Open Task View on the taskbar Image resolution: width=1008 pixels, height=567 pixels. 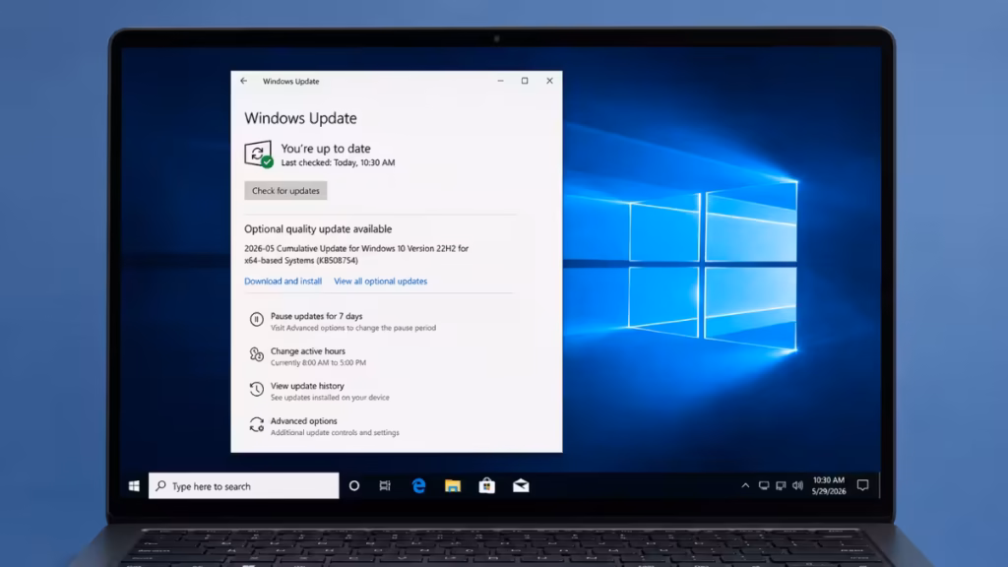pyautogui.click(x=385, y=486)
